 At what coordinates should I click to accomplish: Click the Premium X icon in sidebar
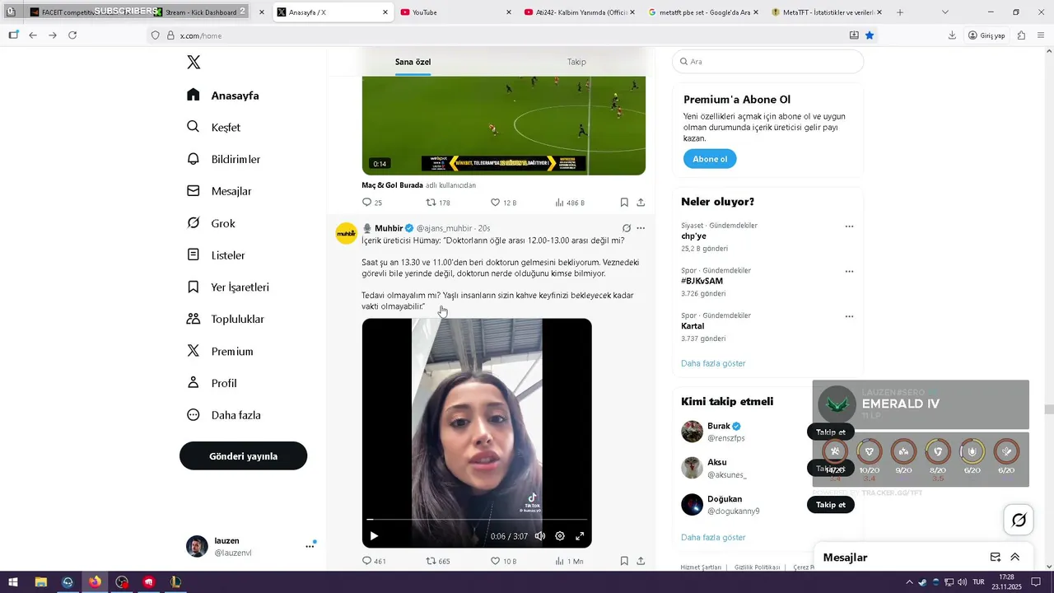(x=194, y=351)
